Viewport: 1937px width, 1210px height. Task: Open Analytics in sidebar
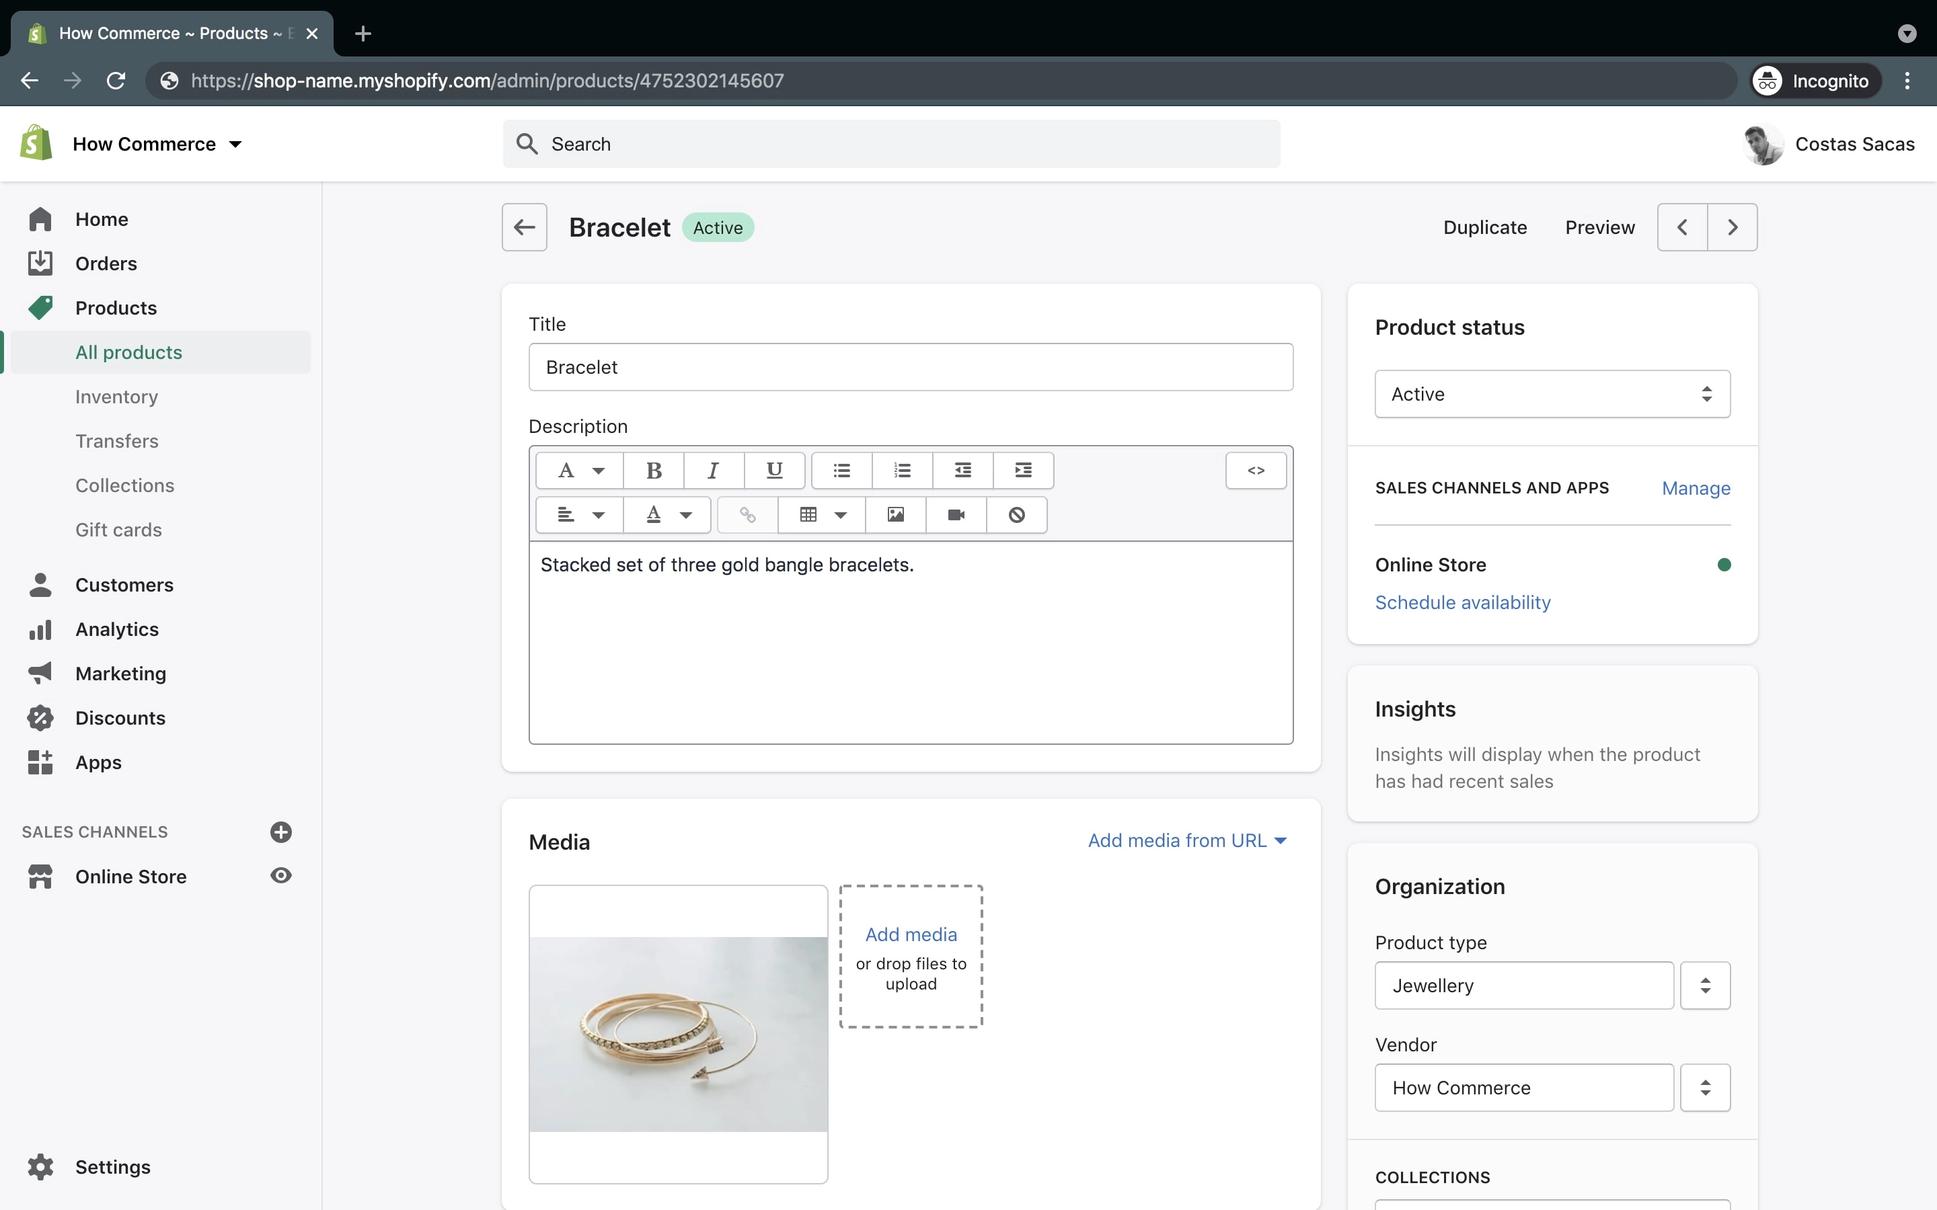point(117,630)
